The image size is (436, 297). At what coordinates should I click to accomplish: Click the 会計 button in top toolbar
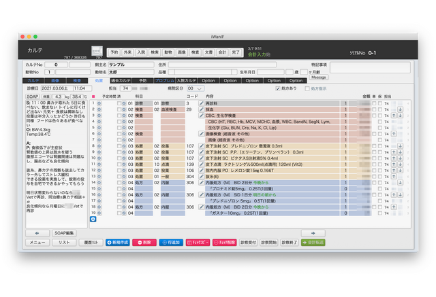(222, 52)
